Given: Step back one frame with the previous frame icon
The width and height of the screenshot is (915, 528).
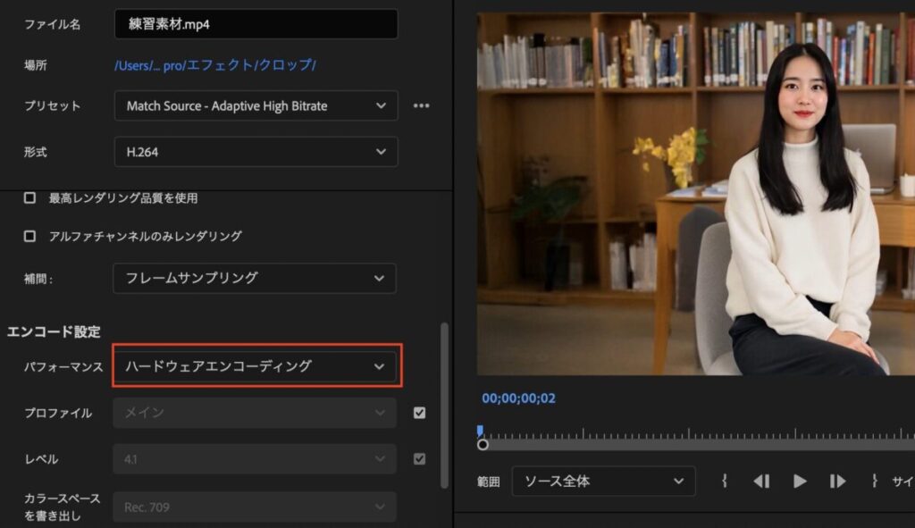Looking at the screenshot, I should click(x=762, y=481).
